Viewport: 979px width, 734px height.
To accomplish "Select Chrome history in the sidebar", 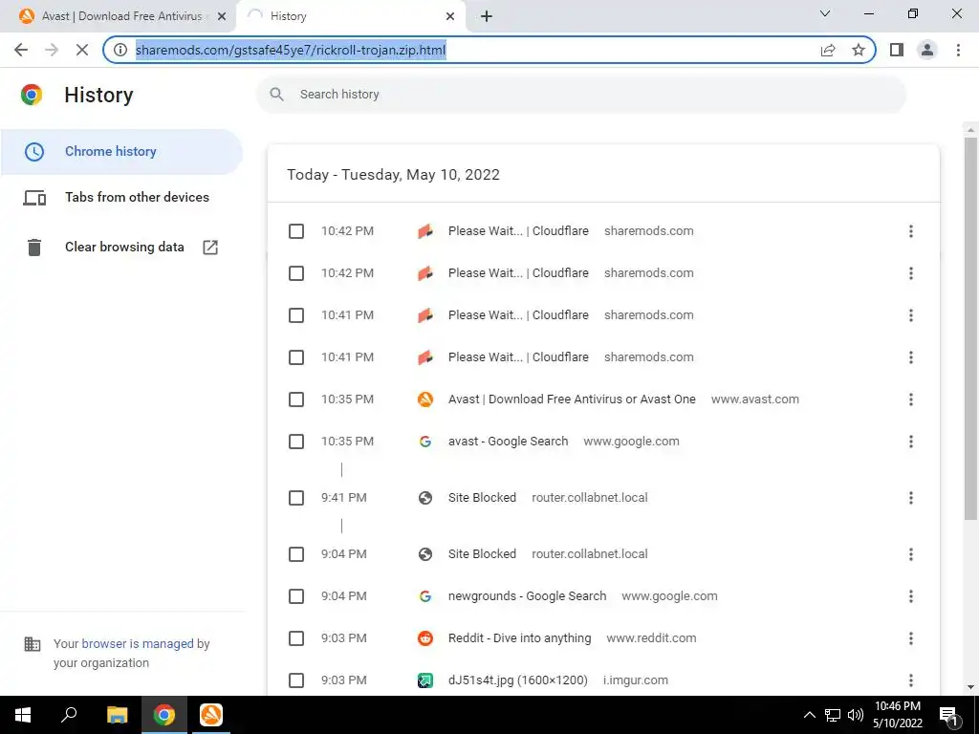I will (x=121, y=152).
